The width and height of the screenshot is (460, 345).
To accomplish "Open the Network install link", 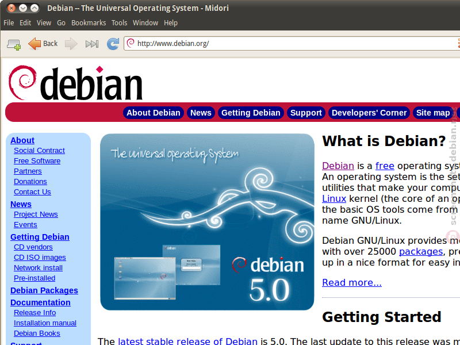I will point(38,268).
